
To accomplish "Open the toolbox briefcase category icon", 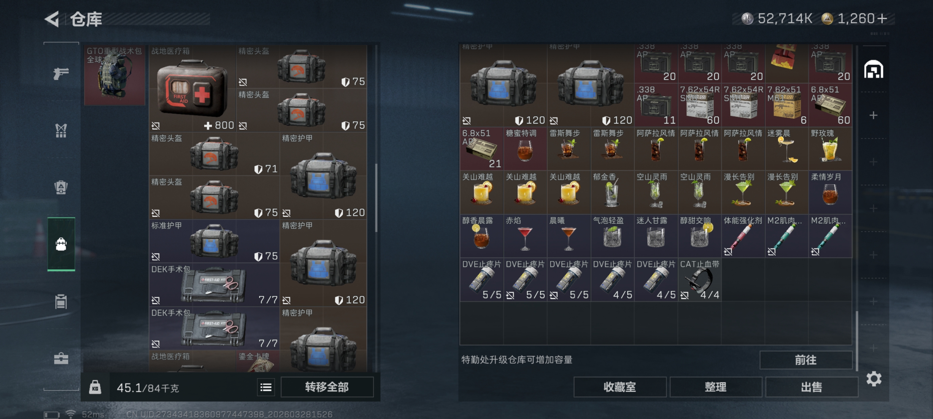I will (x=61, y=358).
